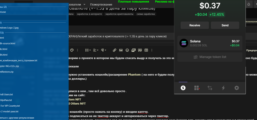Viewport: 257px width, 120px height.
Task: Select the заработок криптовалюты tag
Action: [x=119, y=14]
